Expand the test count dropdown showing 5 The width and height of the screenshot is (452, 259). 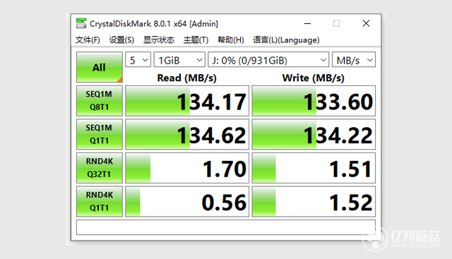[138, 60]
